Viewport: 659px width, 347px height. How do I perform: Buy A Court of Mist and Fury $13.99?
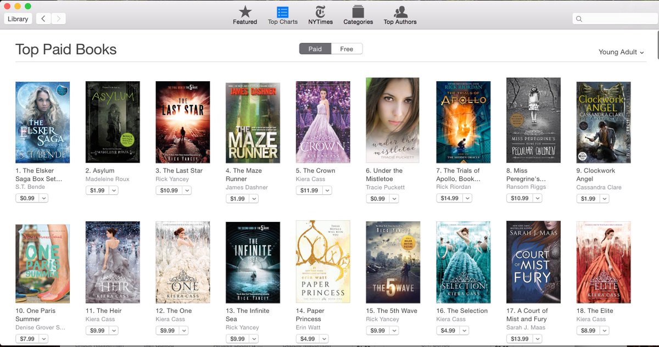[520, 338]
